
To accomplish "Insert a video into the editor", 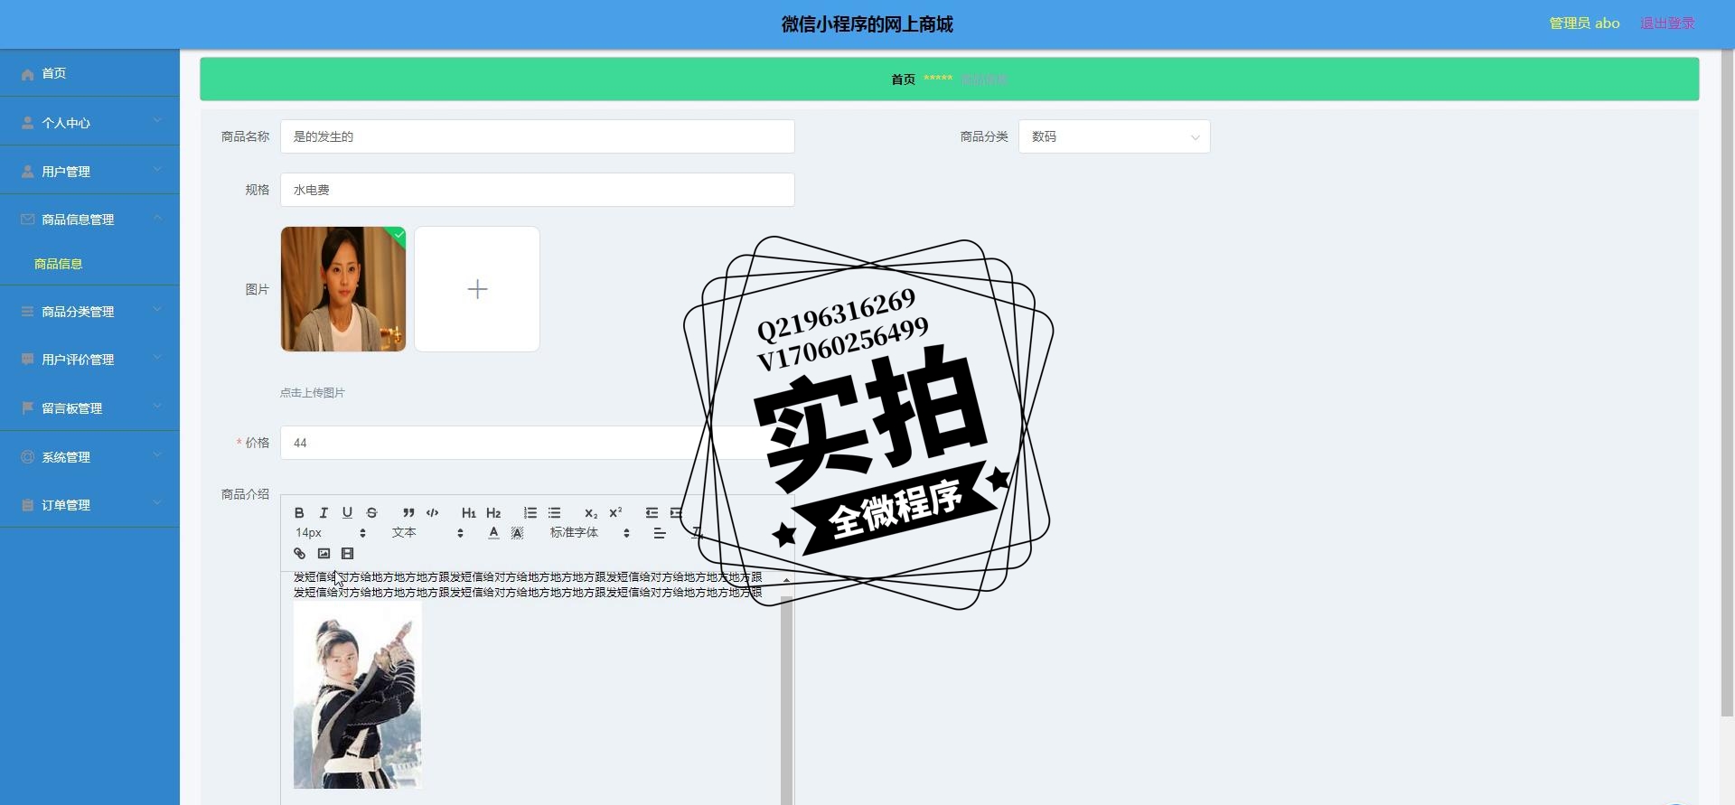I will point(347,554).
